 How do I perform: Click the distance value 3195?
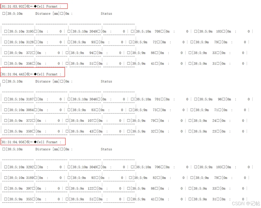click(30, 31)
